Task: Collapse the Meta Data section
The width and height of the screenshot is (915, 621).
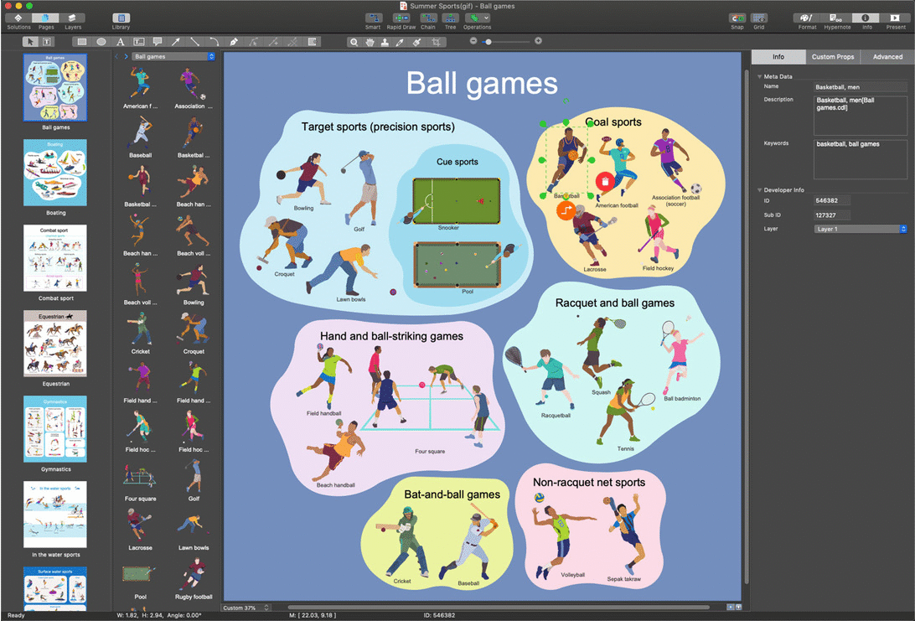Action: click(760, 76)
